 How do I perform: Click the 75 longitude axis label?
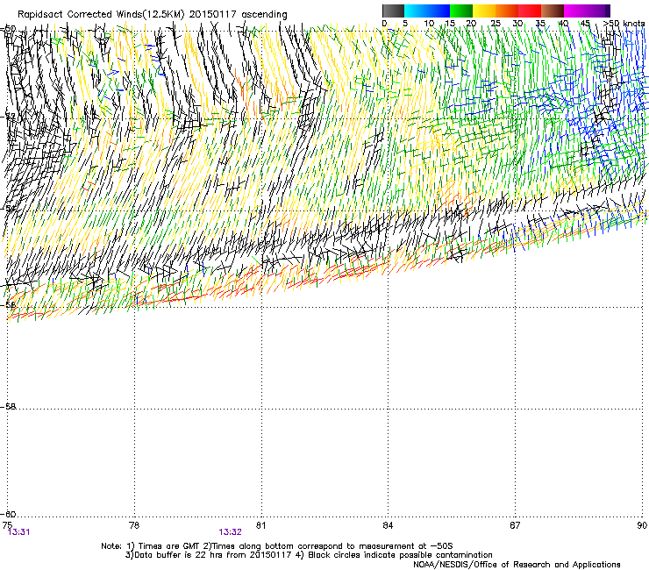(x=7, y=525)
